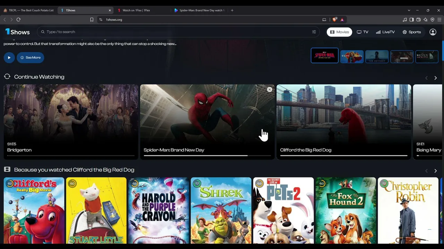
Task: Click Because you watched Clifford the Big Red Dog heading
Action: point(74,170)
